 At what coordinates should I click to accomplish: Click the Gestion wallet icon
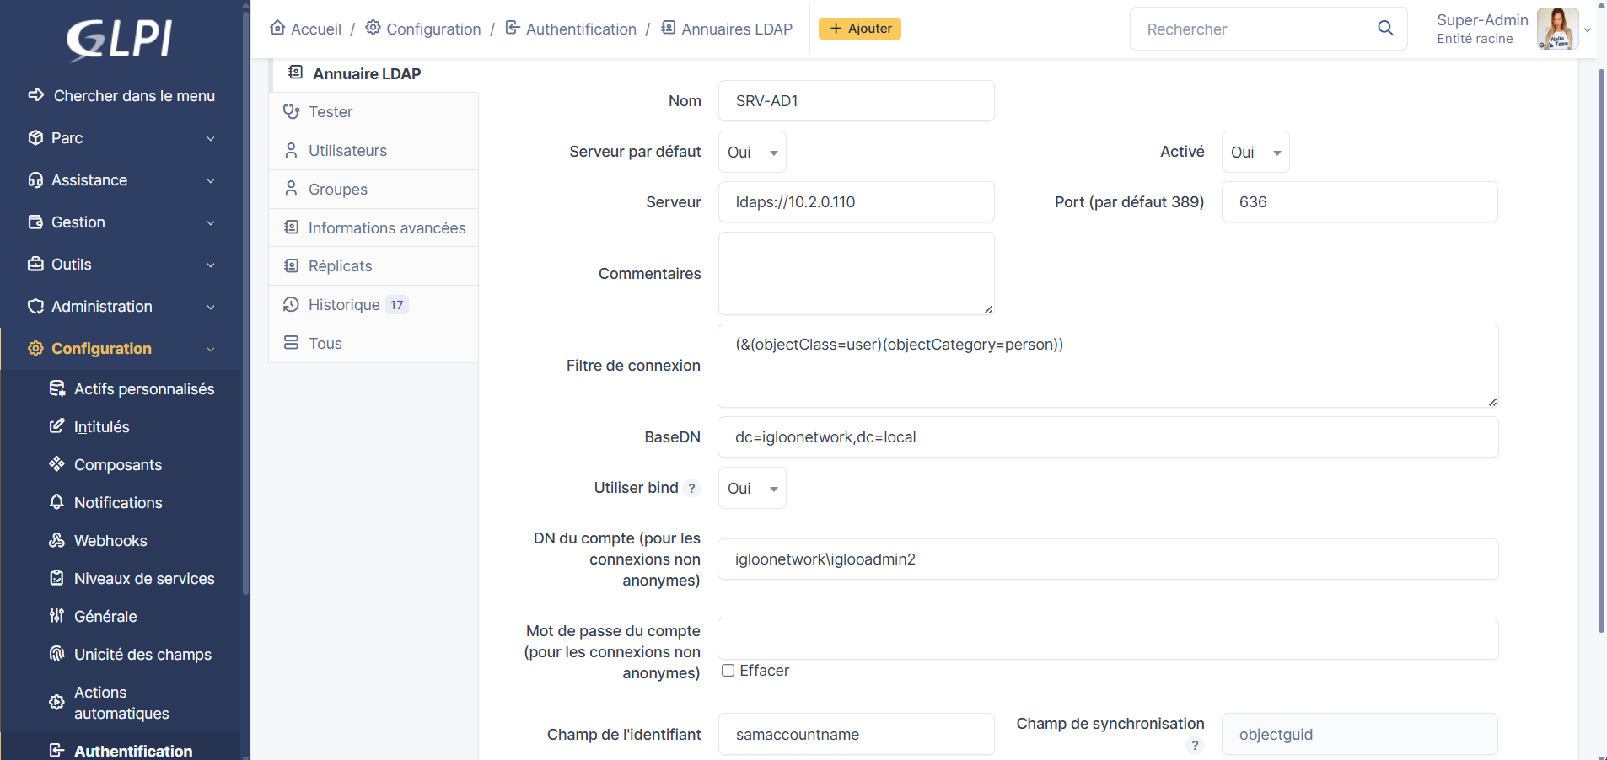point(35,222)
